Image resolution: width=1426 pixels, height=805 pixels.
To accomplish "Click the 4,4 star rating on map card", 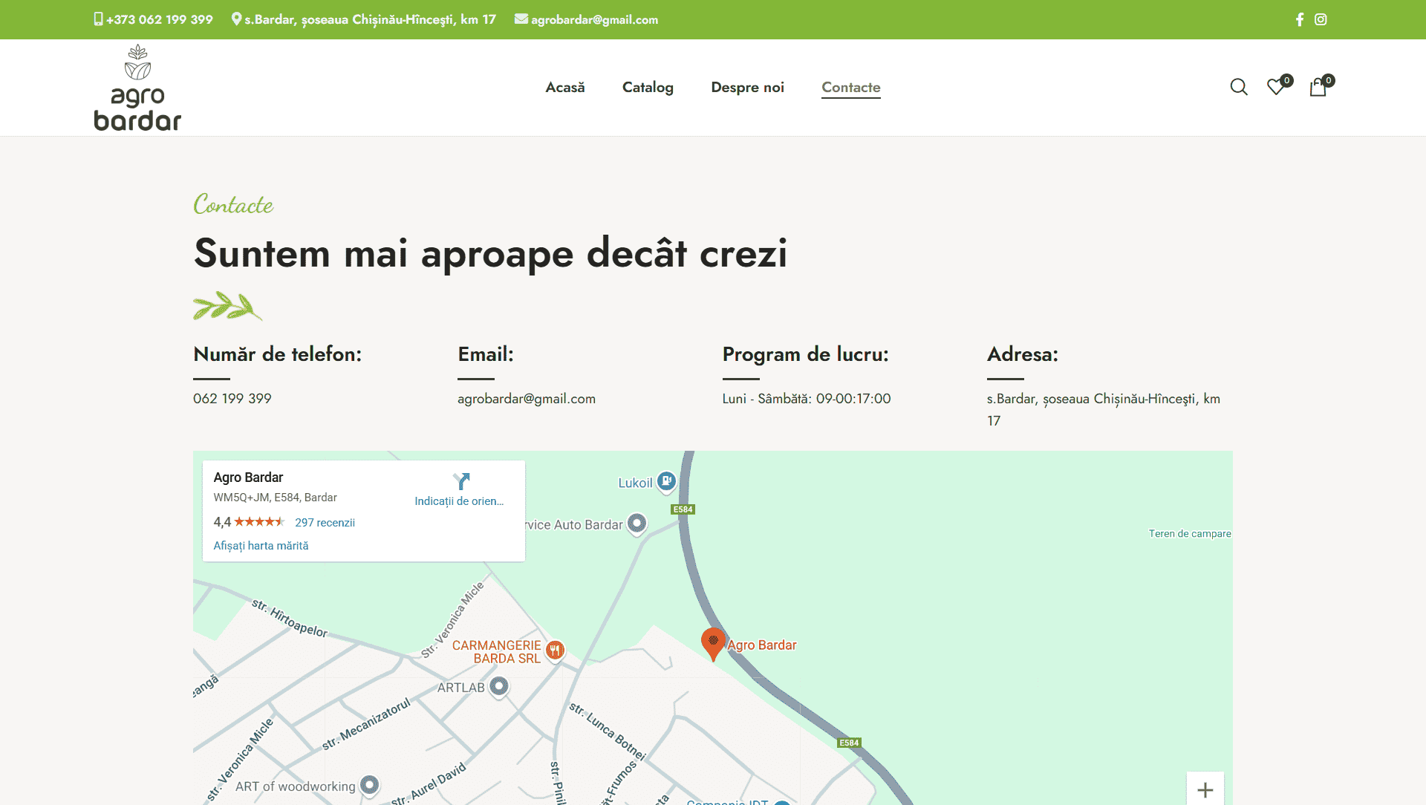I will click(249, 522).
